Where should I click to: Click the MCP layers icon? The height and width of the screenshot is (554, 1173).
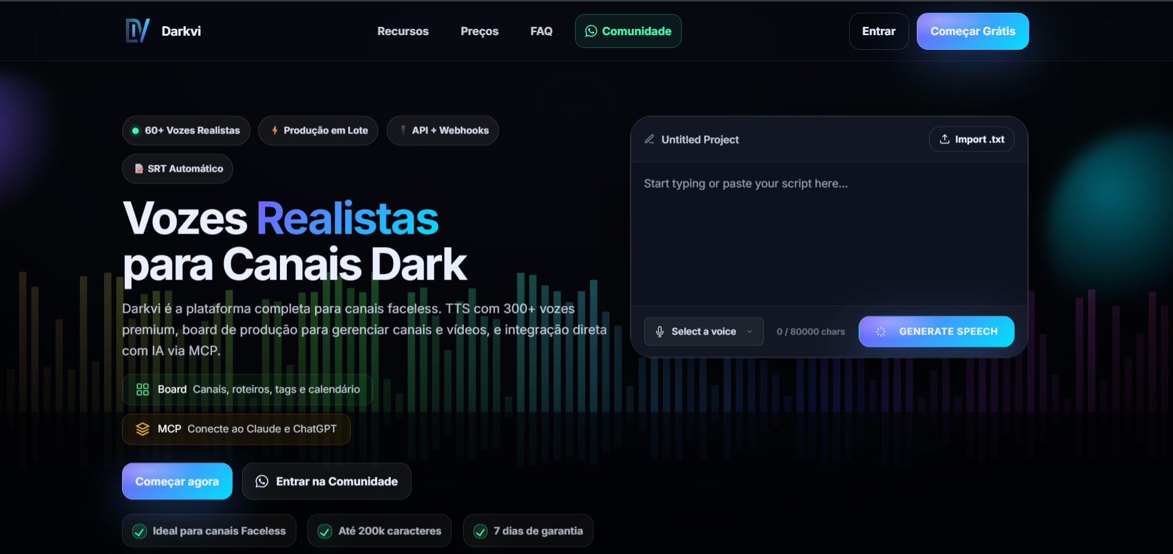142,429
